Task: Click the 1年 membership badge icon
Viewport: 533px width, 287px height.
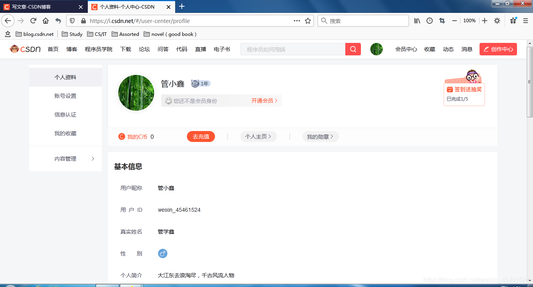Action: click(201, 83)
